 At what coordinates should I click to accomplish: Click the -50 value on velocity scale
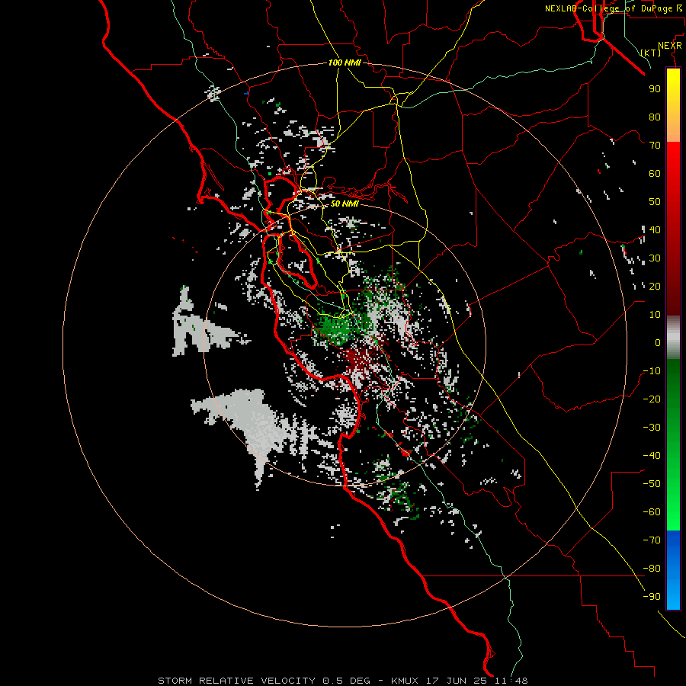(652, 484)
